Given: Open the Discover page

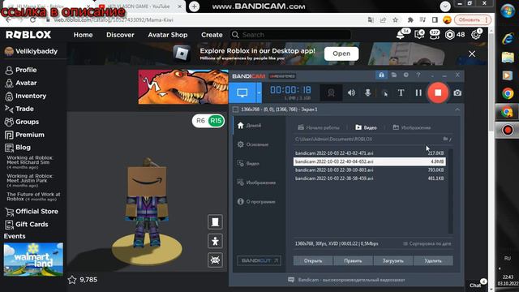Looking at the screenshot, I should coord(120,35).
